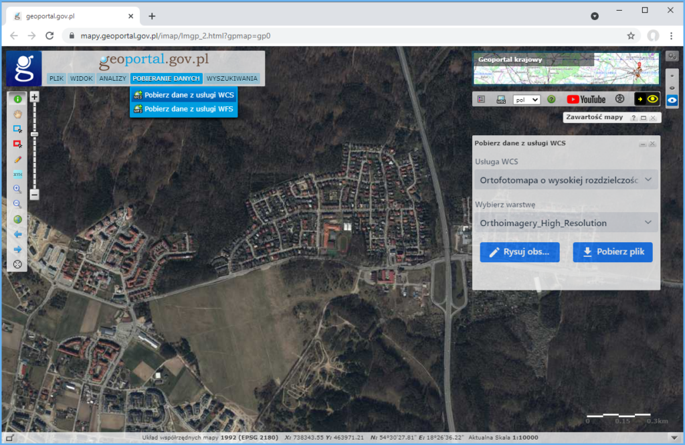Click the geoportal g logo
This screenshot has height=445, width=685.
(x=24, y=68)
